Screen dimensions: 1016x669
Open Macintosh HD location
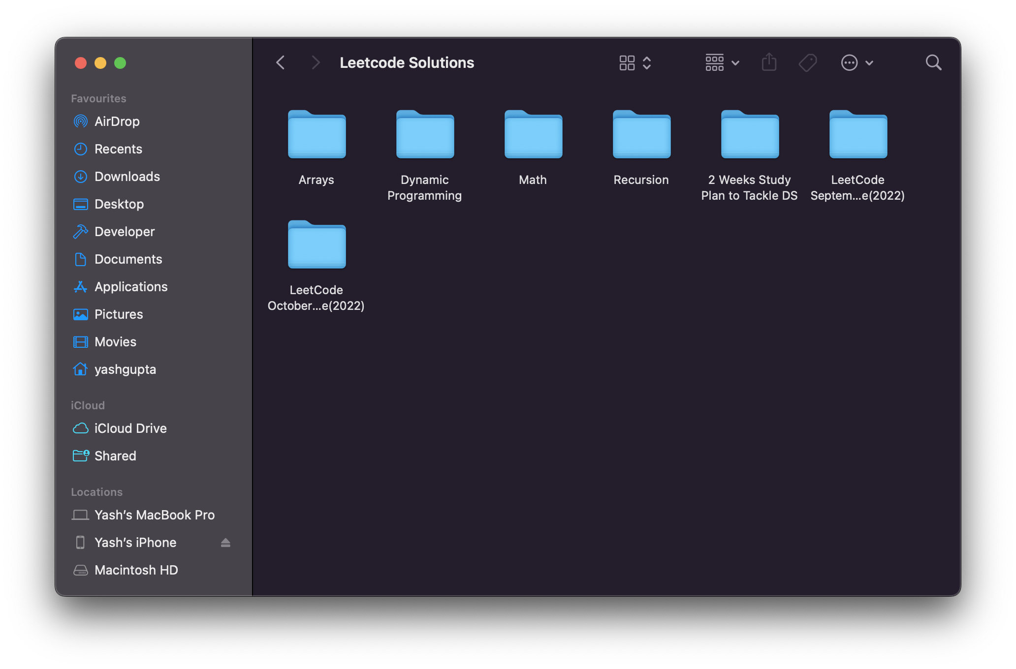tap(136, 570)
